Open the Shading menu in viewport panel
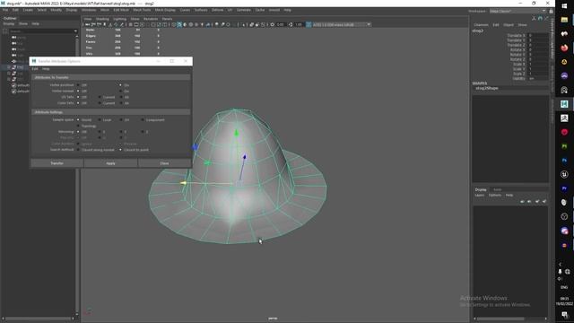Screen dimensions: 574x323 pyautogui.click(x=102, y=19)
